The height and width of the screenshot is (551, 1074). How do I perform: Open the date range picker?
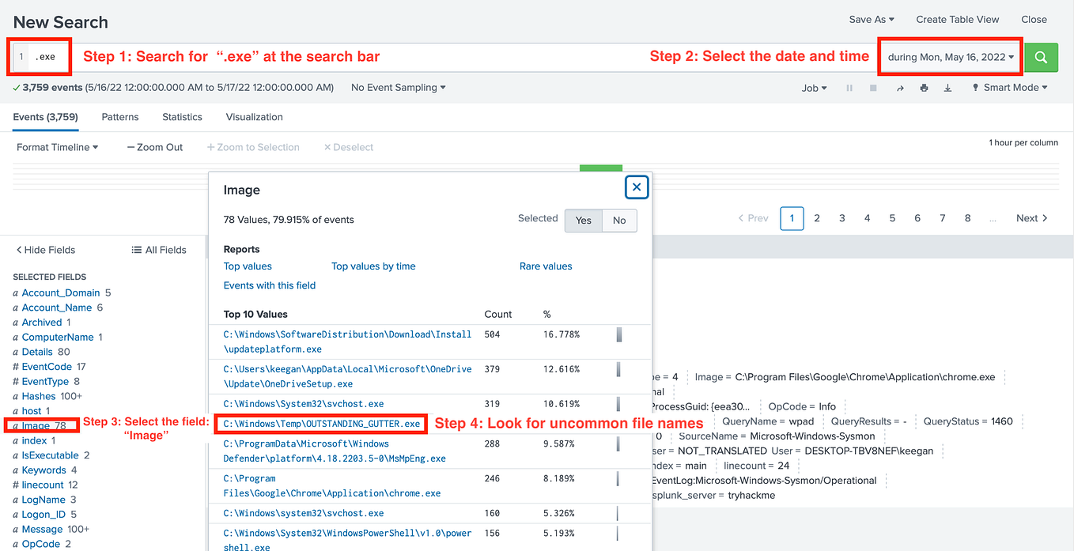tap(949, 56)
